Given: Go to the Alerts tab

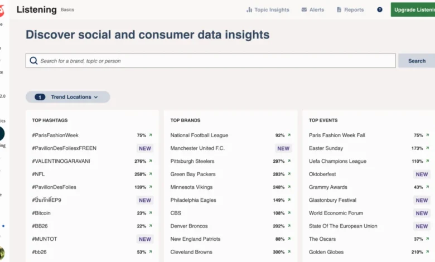Looking at the screenshot, I should pyautogui.click(x=313, y=9).
